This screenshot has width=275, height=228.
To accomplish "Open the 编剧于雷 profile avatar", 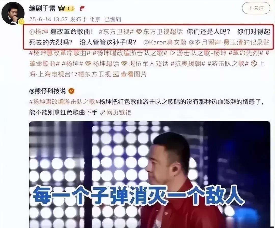I will [13, 13].
